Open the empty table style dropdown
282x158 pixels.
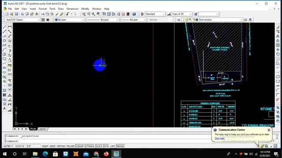tap(208, 14)
